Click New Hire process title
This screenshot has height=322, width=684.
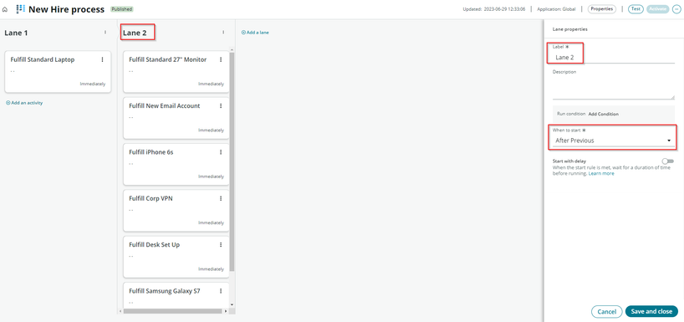point(66,9)
